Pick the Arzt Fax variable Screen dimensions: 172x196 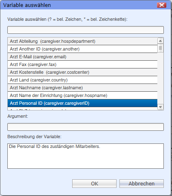82,64
